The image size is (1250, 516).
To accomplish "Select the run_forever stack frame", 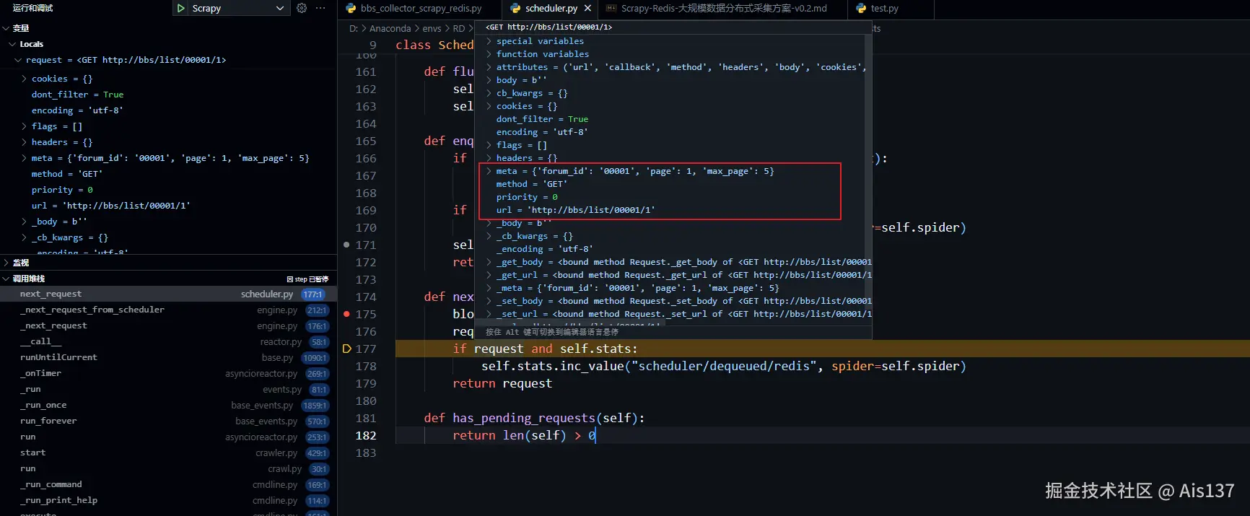I will click(168, 421).
